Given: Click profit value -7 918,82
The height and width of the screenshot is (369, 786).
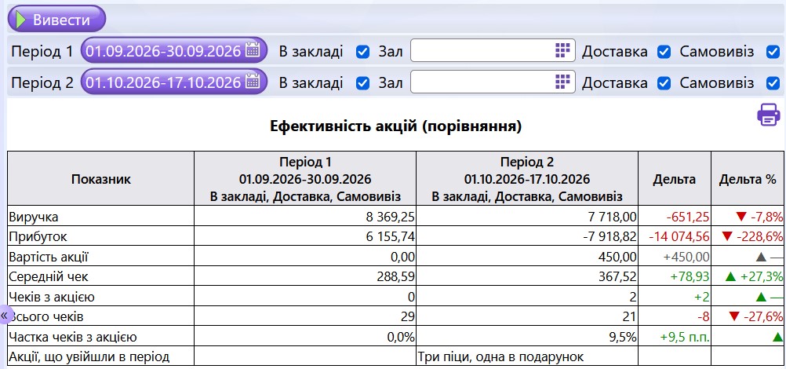Looking at the screenshot, I should [609, 236].
